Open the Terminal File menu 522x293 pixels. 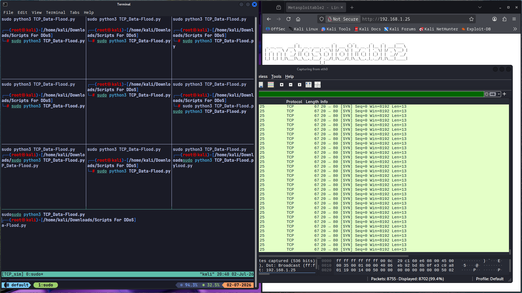pos(8,12)
